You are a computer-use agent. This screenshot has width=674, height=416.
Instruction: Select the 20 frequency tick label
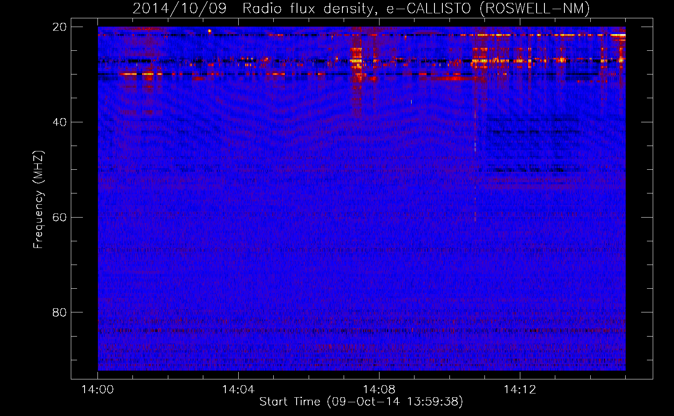coord(60,27)
